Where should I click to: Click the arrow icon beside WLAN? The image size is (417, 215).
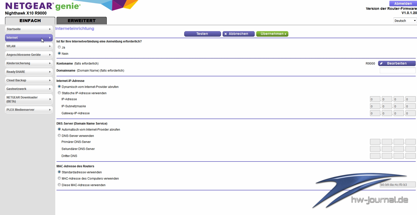coord(50,46)
